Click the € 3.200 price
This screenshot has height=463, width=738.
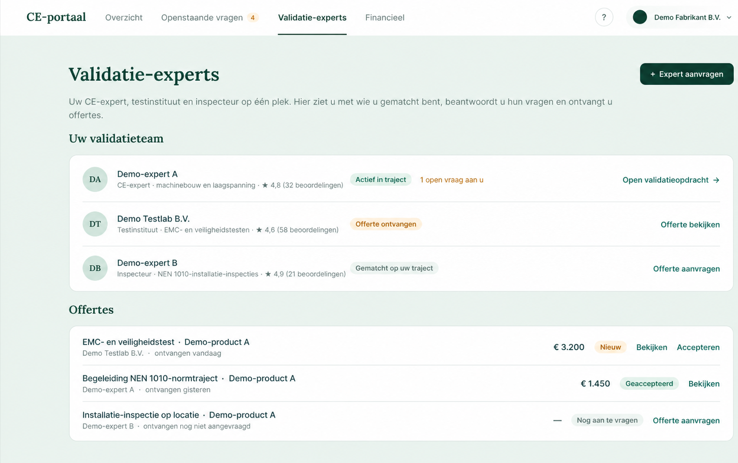point(569,347)
